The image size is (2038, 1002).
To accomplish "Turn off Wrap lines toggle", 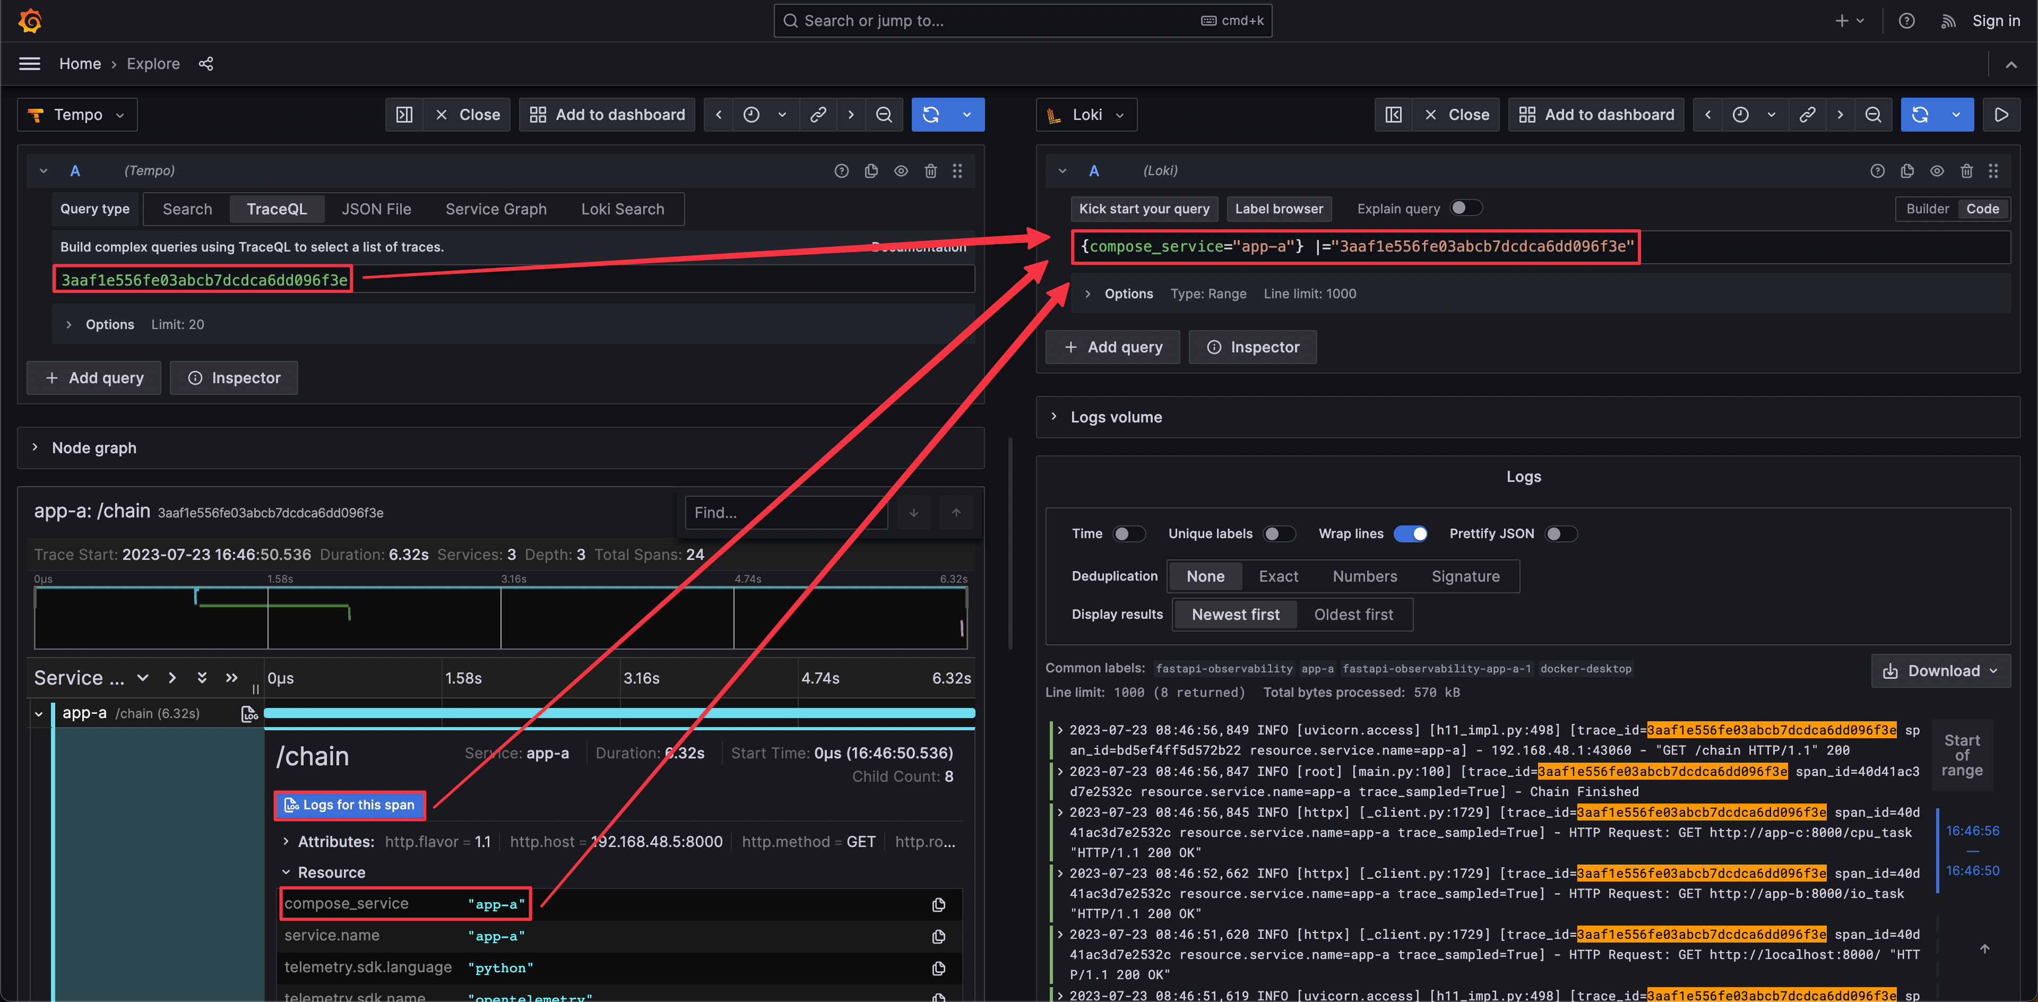I will (1411, 534).
